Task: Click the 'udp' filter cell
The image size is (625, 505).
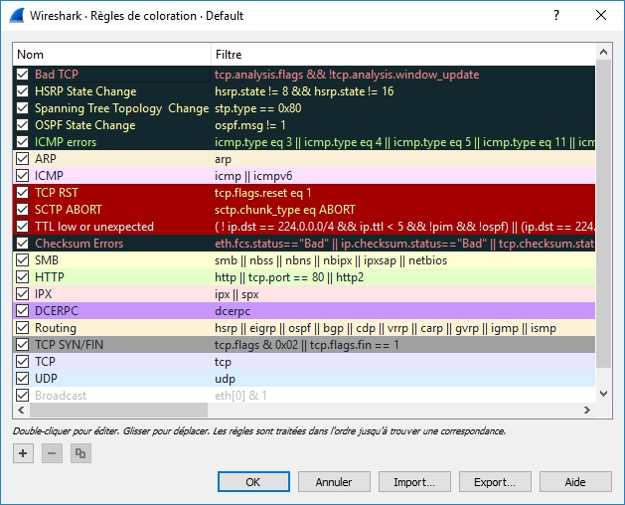Action: pos(225,379)
